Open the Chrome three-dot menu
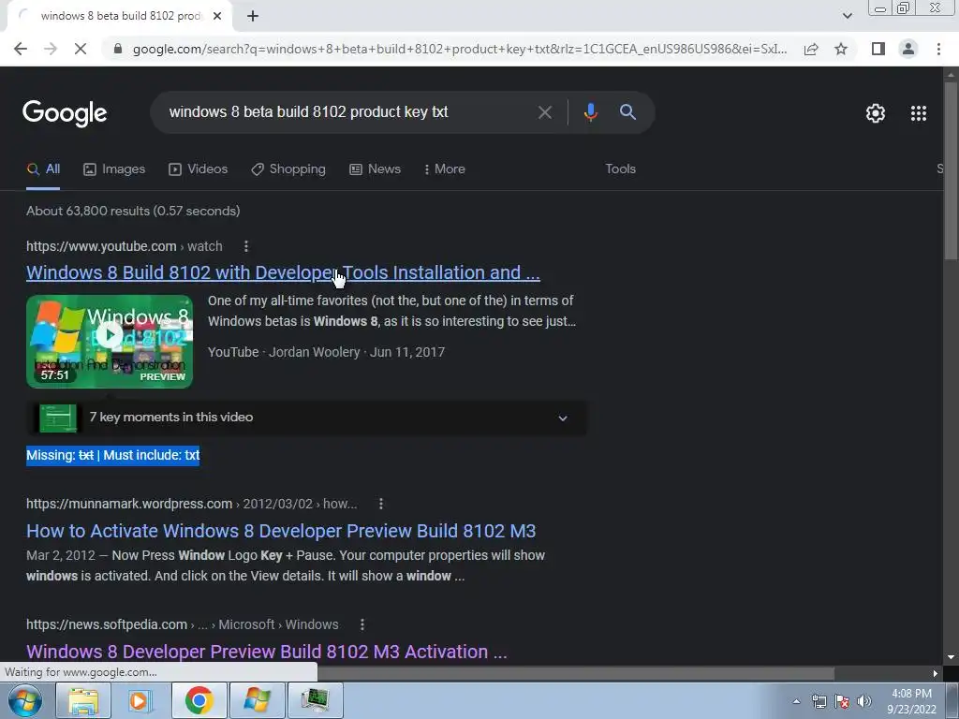Viewport: 959px width, 719px height. click(938, 49)
